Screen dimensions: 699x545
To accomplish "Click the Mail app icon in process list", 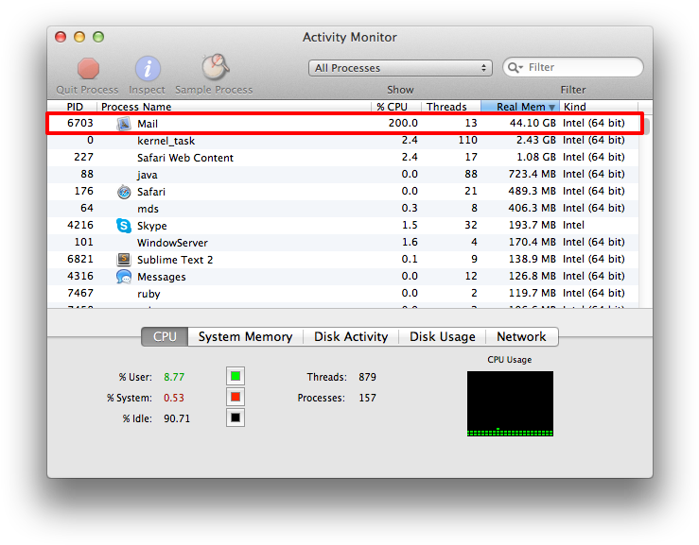I will [x=124, y=124].
